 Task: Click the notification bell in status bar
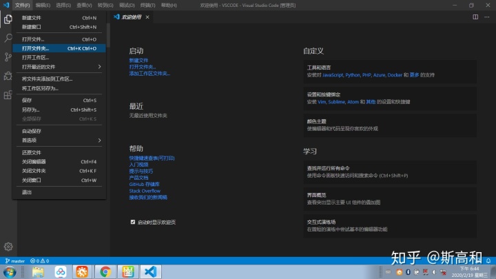click(488, 261)
